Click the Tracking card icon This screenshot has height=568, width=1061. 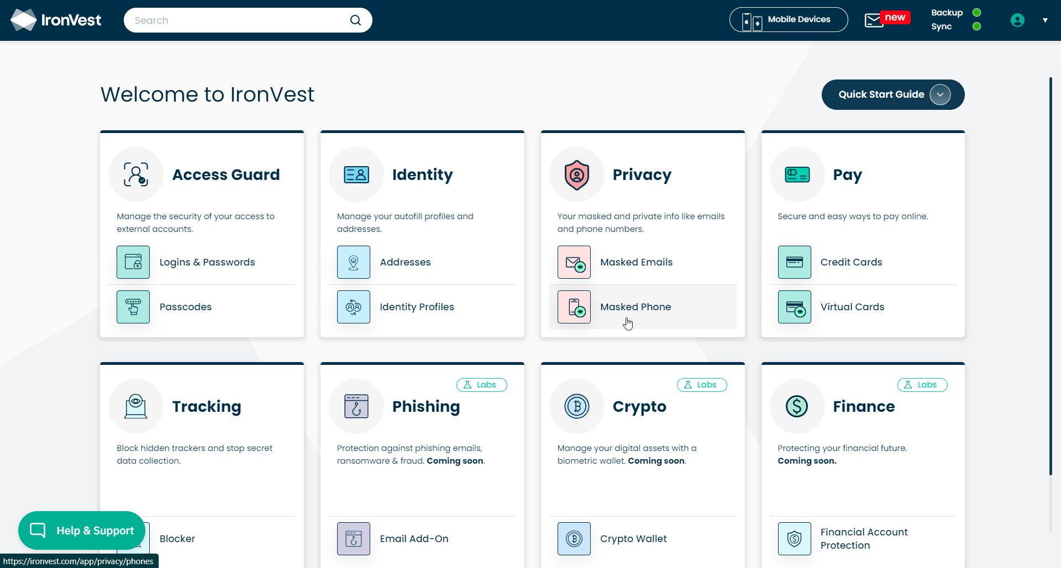pyautogui.click(x=136, y=406)
